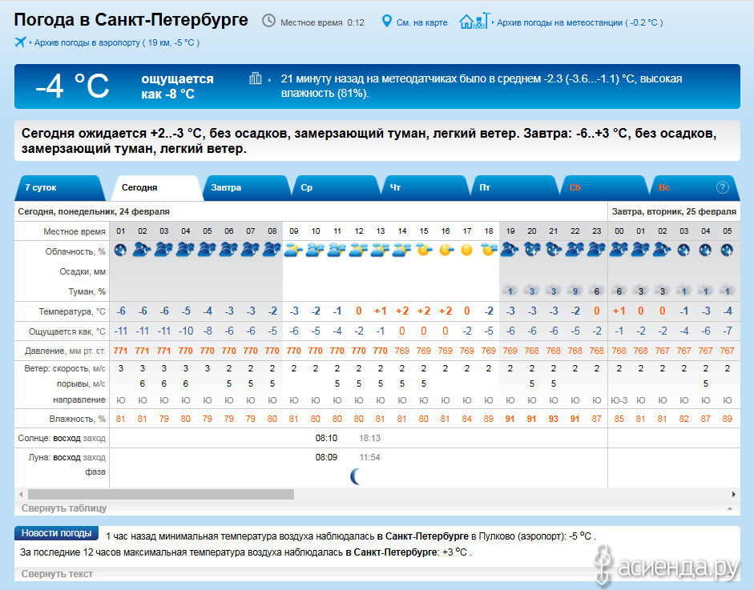The image size is (754, 590).
Task: Click moonrise time 08:09
Action: pyautogui.click(x=326, y=457)
